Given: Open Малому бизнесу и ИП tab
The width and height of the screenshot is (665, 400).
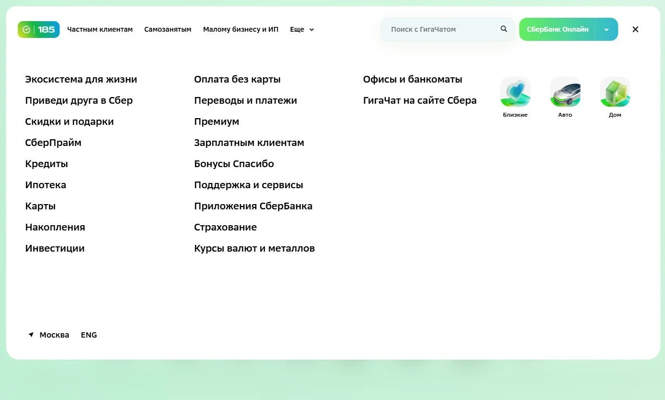Looking at the screenshot, I should coord(241,29).
